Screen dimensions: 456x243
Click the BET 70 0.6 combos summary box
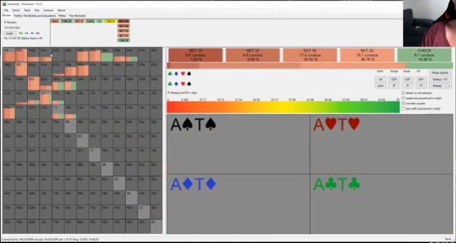coord(195,55)
